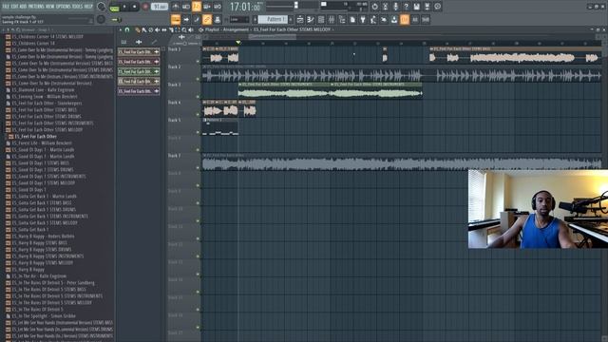This screenshot has width=608, height=342.
Task: Select the playlist Mute tool
Action: [157, 29]
